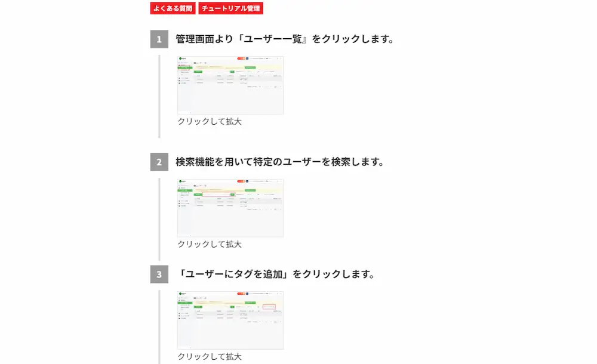Click クリックして拡大 caption under step 1

[210, 122]
